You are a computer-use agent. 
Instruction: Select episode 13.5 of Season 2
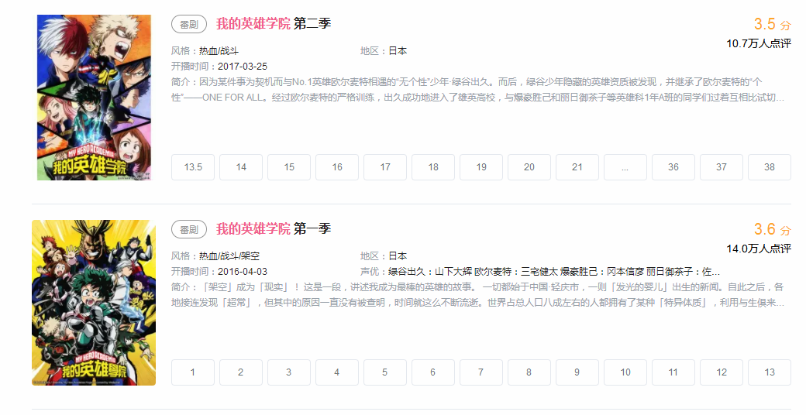click(193, 167)
